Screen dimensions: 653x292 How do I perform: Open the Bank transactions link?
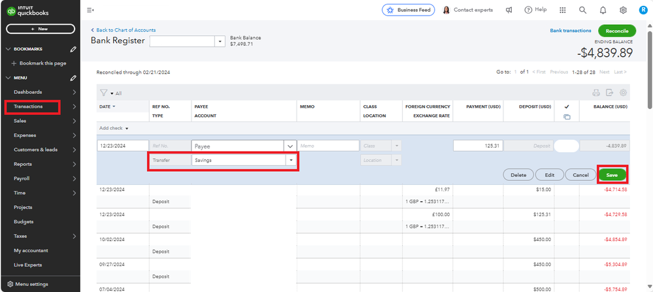tap(570, 31)
